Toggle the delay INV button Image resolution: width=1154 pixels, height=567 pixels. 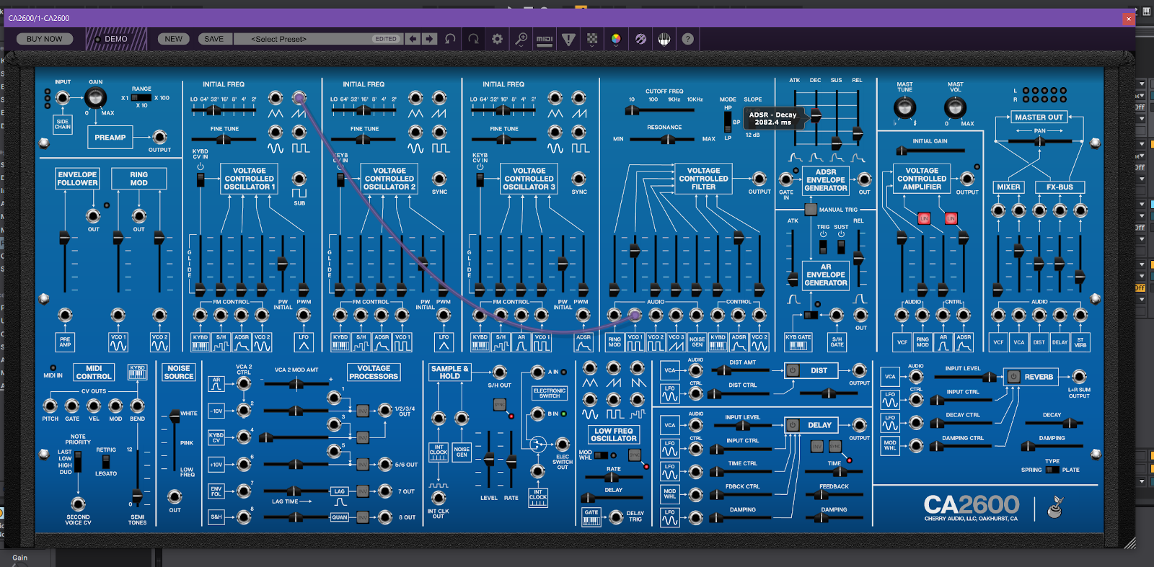[x=817, y=446]
